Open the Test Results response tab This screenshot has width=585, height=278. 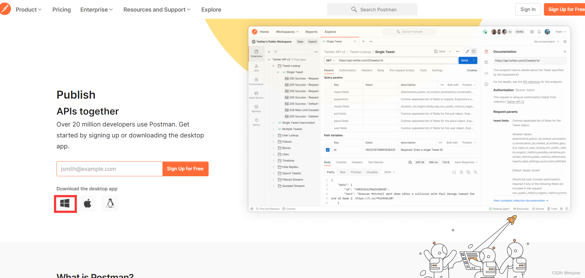click(x=375, y=162)
